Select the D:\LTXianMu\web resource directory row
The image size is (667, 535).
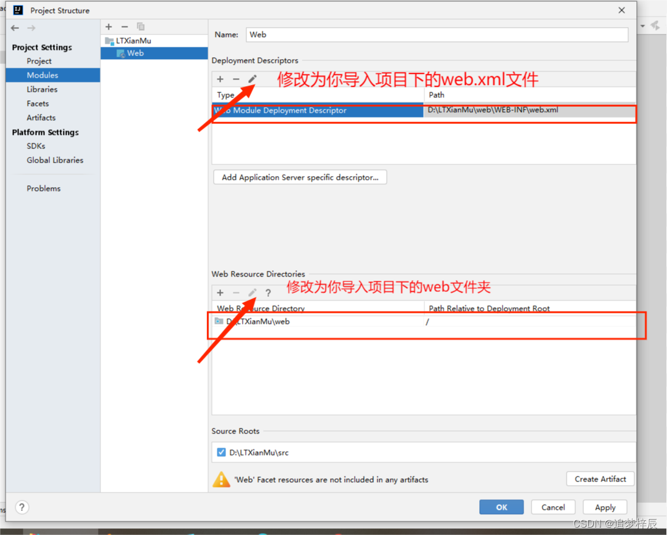point(318,321)
